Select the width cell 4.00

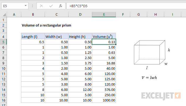point(57,74)
